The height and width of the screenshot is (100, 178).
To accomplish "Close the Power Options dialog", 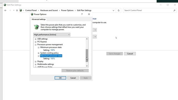I will 89,14.
